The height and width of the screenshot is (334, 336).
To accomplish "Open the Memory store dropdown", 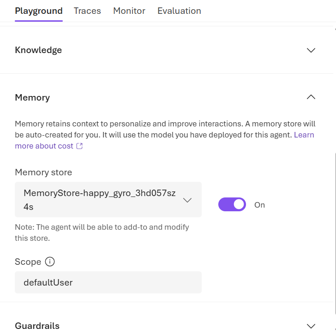I will pyautogui.click(x=108, y=199).
